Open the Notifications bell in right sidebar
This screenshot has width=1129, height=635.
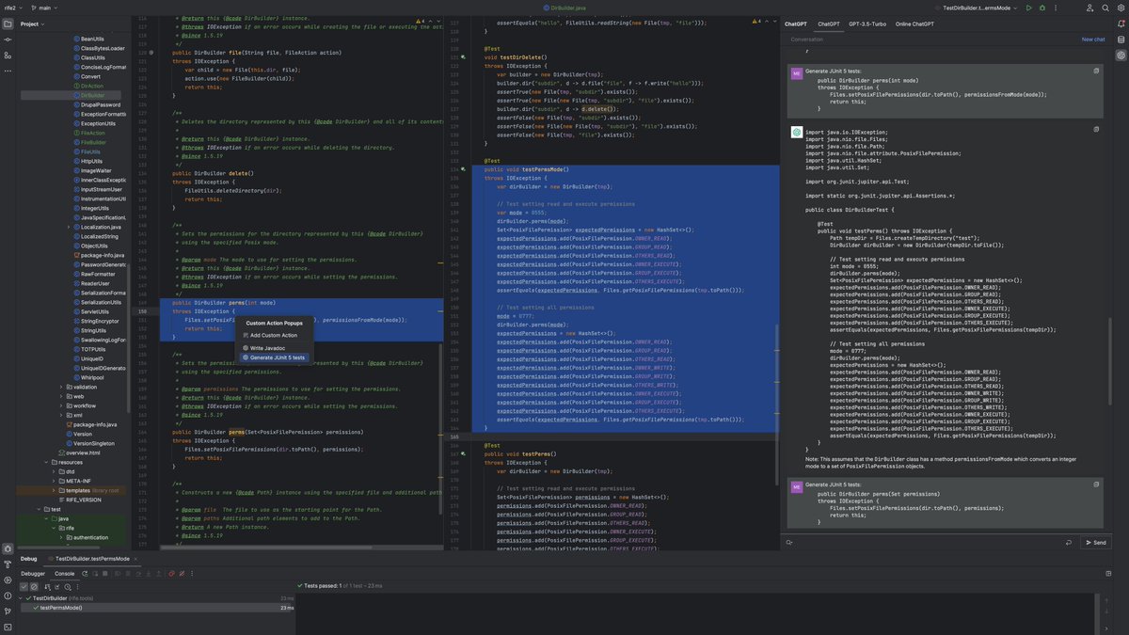click(x=1121, y=24)
